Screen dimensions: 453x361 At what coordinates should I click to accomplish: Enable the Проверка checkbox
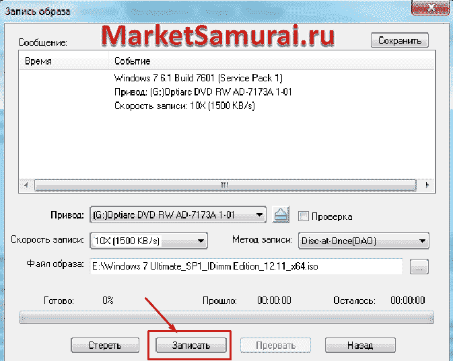[x=304, y=216]
